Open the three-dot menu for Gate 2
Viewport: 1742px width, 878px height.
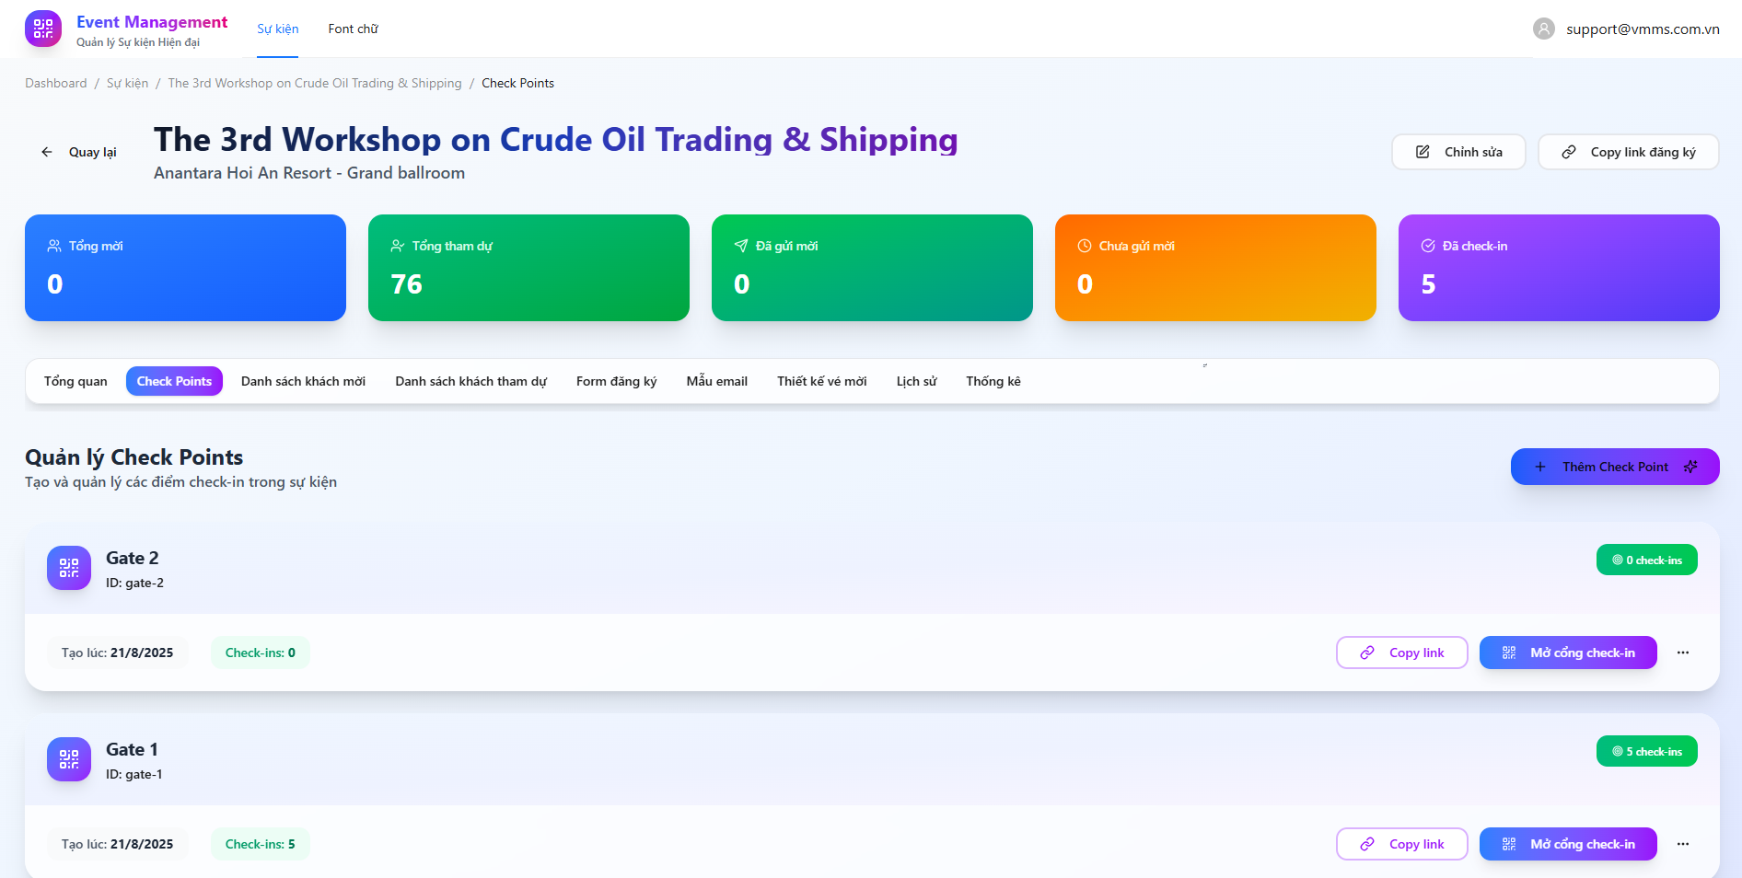1683,653
